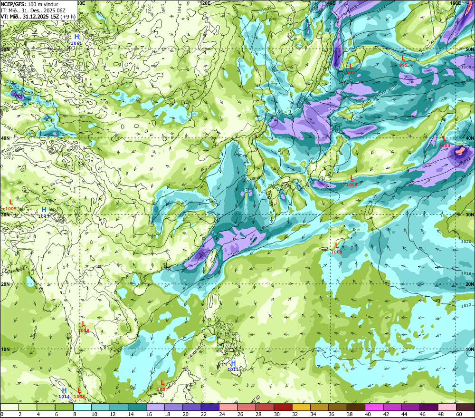Pick the legend swatch starting at 10

point(101,407)
